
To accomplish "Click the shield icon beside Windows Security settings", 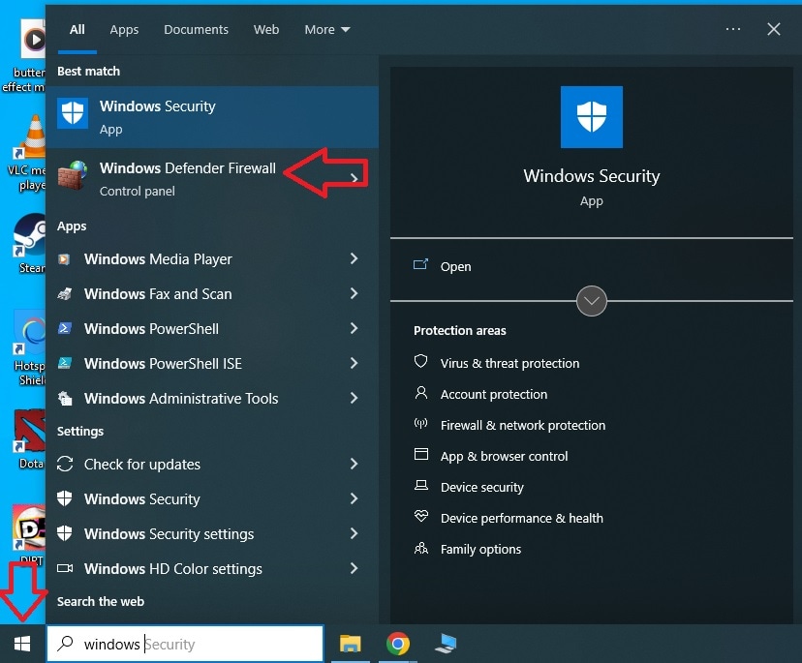I will [65, 533].
